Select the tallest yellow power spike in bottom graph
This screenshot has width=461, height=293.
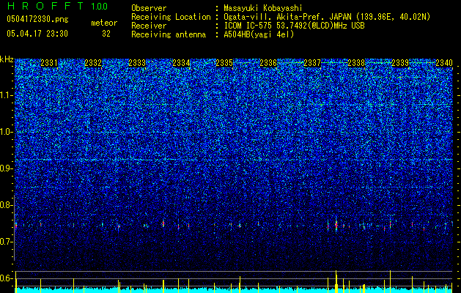(x=336, y=281)
